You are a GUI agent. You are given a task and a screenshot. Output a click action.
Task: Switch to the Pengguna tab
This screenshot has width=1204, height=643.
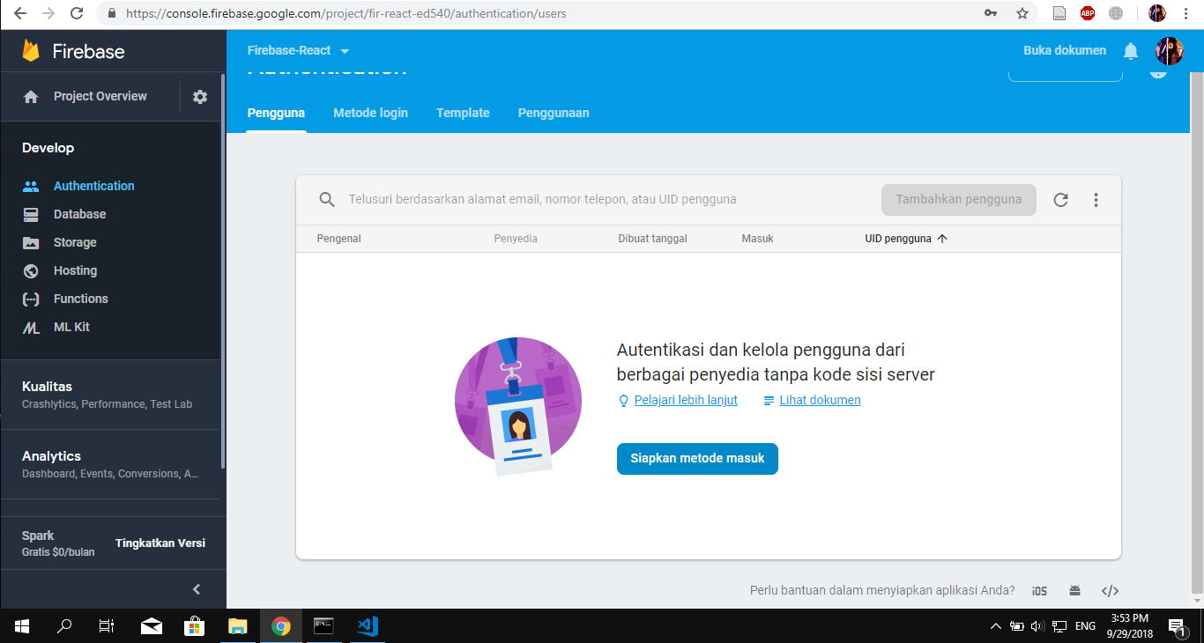tap(276, 113)
